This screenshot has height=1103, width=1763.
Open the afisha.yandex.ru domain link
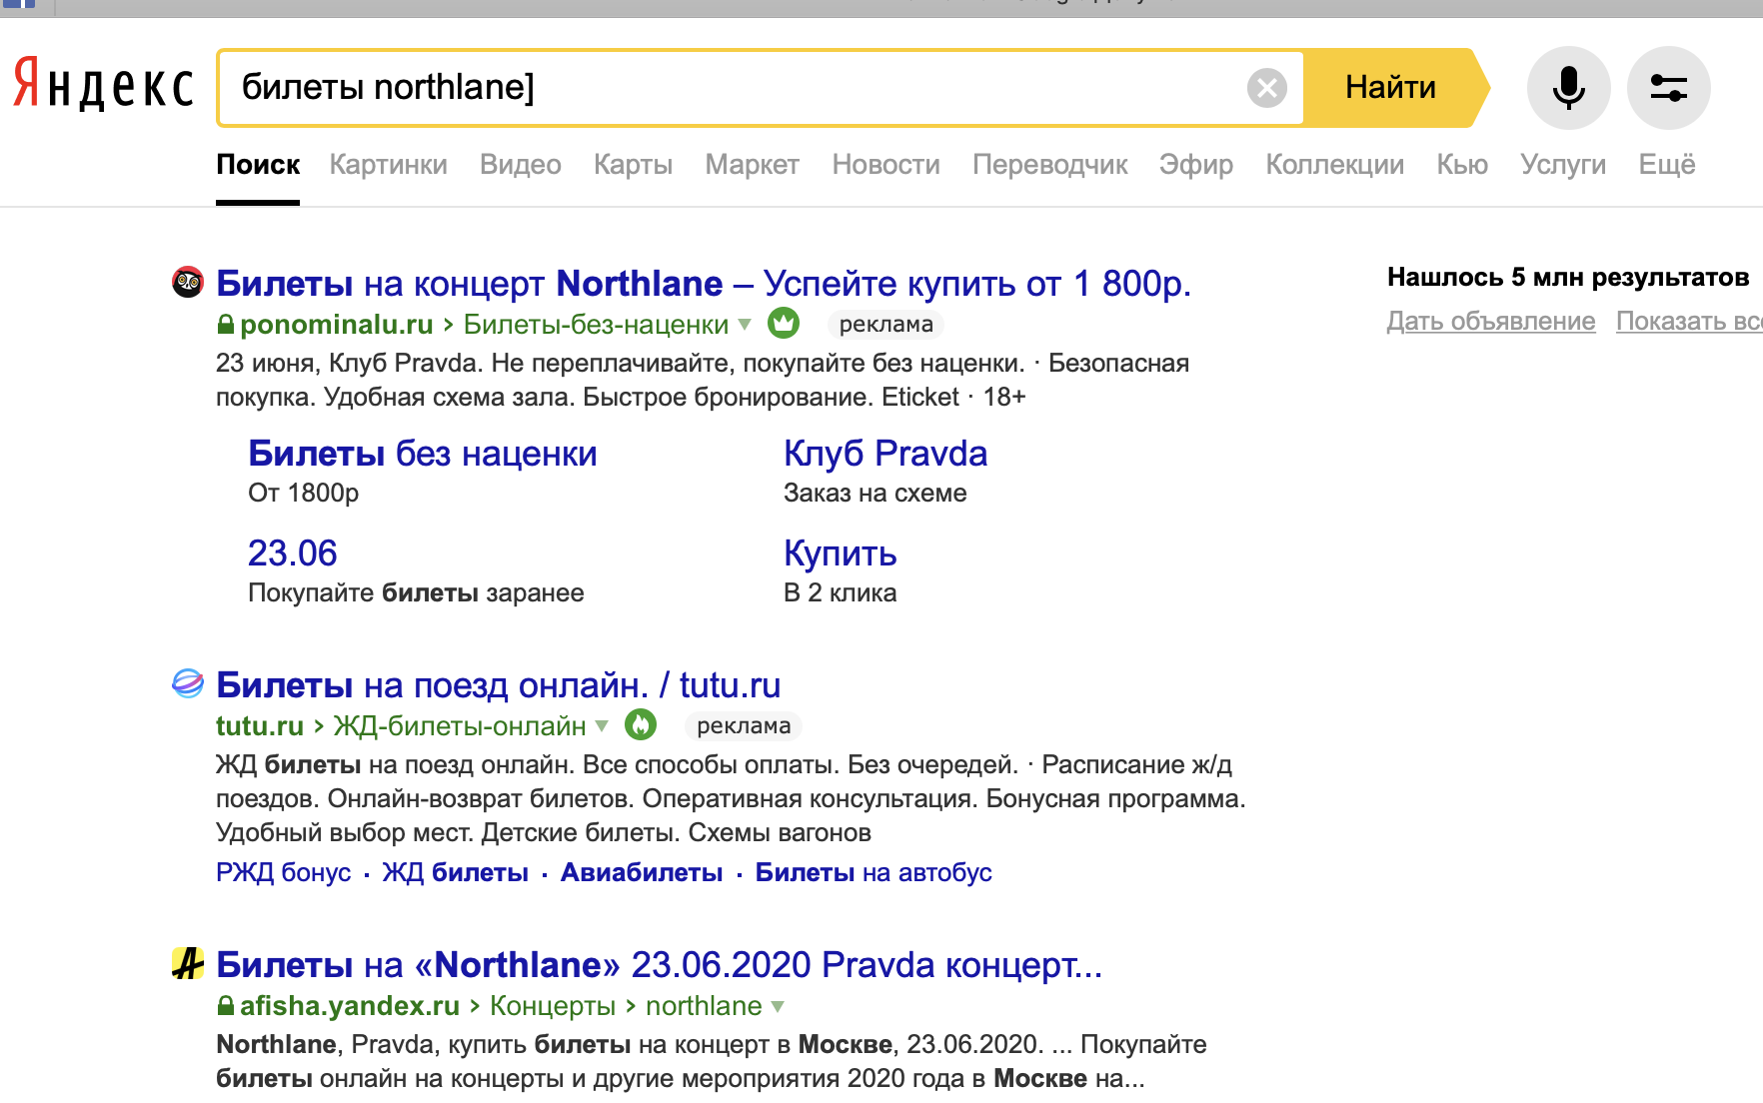coord(350,1006)
